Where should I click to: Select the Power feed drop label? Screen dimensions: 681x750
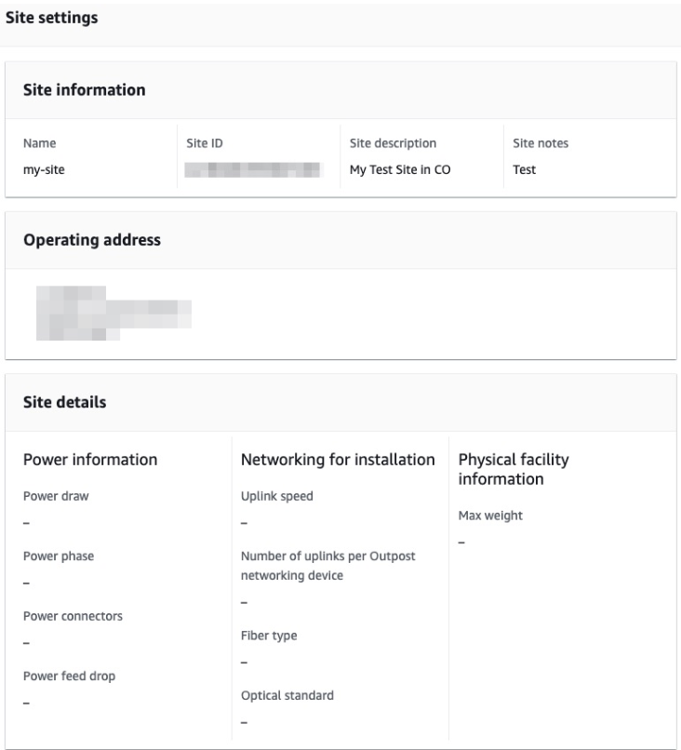click(x=69, y=676)
